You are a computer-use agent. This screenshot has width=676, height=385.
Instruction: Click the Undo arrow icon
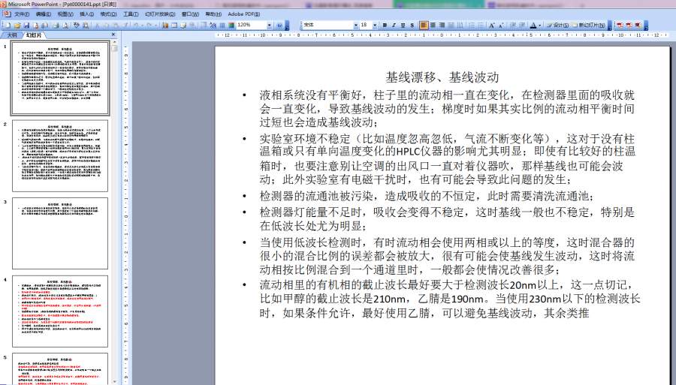tap(135, 26)
